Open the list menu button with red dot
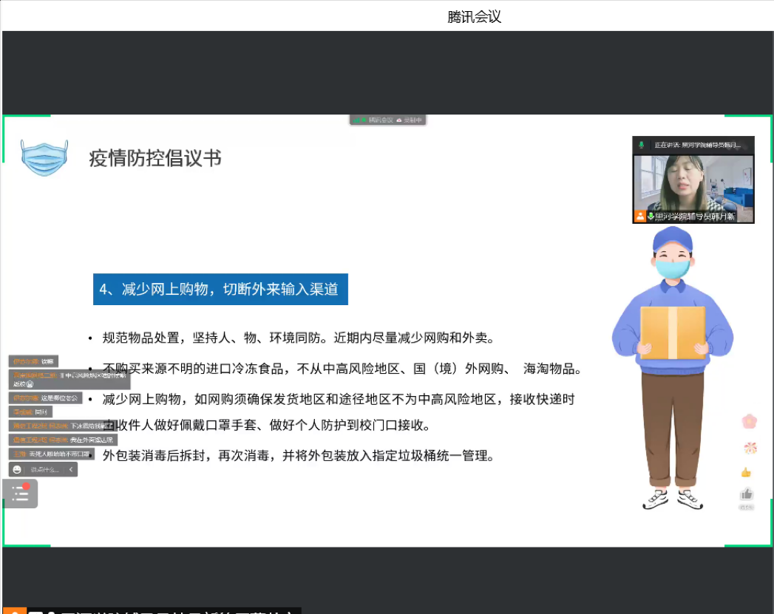Screen dimensions: 774x614 pos(20,494)
